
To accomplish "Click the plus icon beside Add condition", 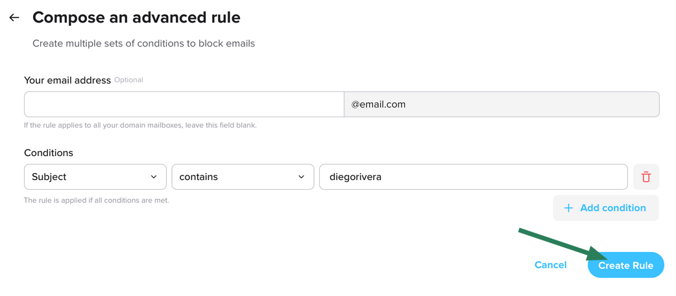I will pos(569,208).
